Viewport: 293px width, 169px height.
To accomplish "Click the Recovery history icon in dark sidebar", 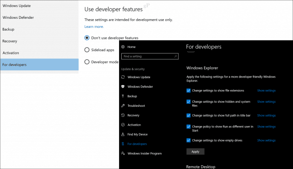I will coord(123,116).
